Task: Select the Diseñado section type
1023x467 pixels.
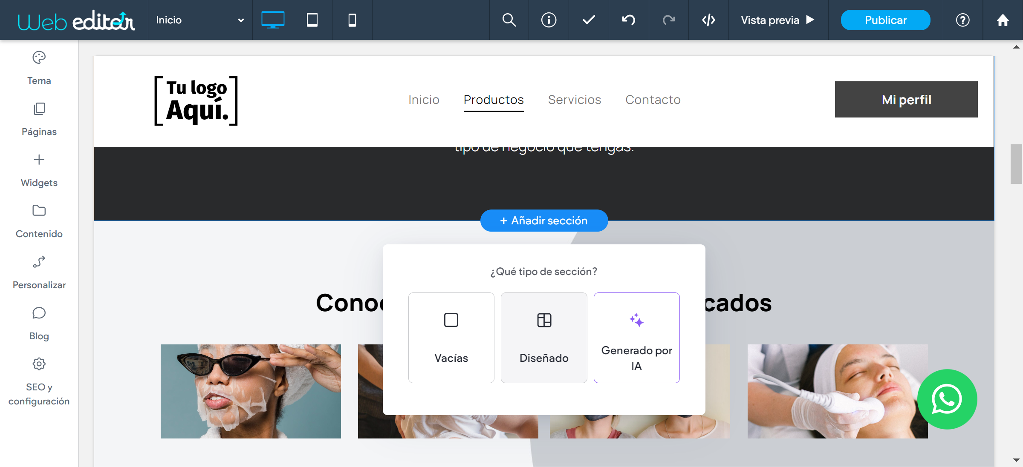Action: point(544,338)
